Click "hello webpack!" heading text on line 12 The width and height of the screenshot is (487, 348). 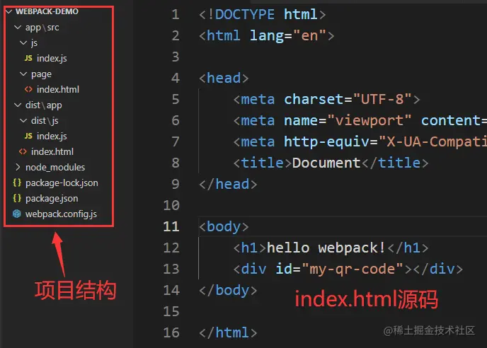point(326,248)
